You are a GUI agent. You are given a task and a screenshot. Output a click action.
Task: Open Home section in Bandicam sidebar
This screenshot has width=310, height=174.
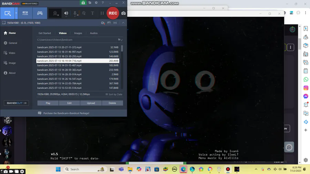click(10, 33)
